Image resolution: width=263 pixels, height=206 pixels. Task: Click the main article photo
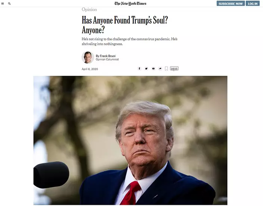(x=130, y=140)
